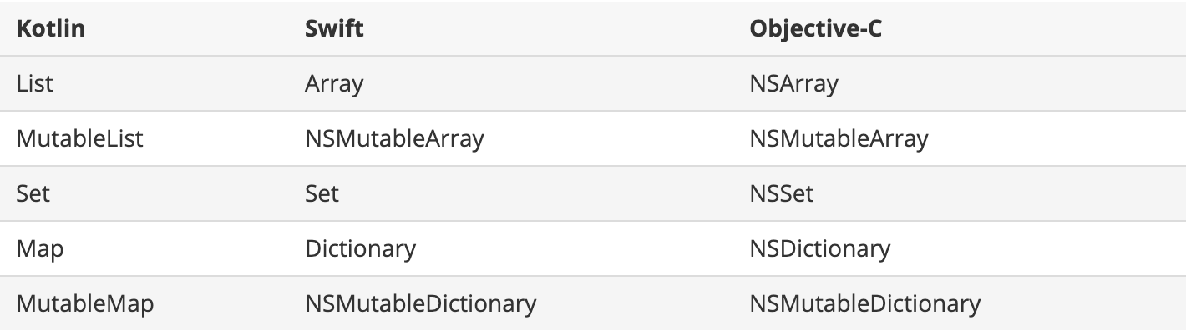Click the Kotlin column header
1186x330 pixels.
tap(50, 29)
